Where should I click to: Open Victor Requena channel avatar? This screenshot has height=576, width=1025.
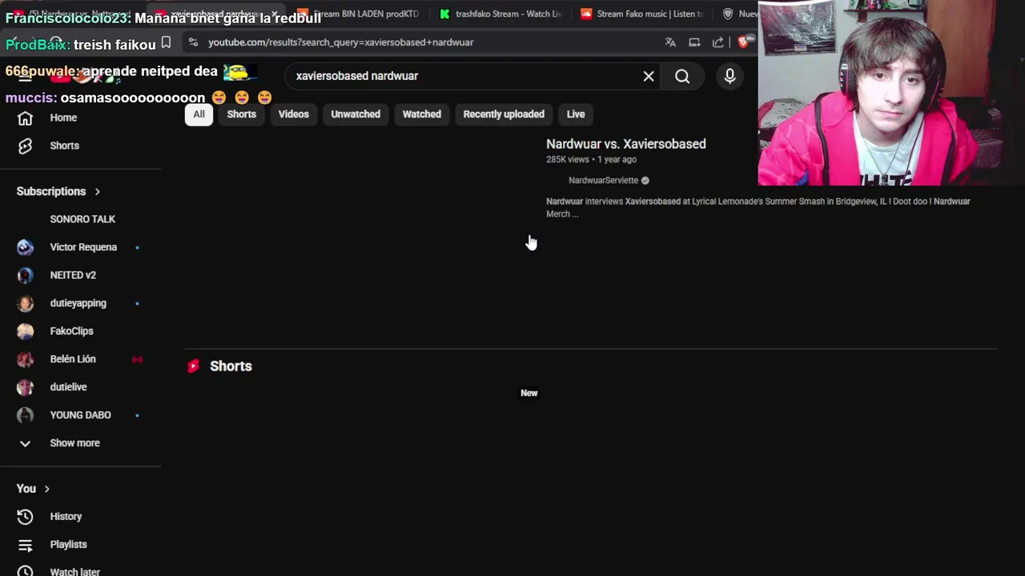coord(26,247)
